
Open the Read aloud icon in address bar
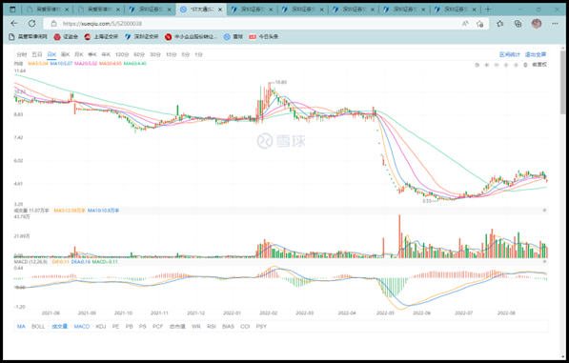tap(465, 24)
